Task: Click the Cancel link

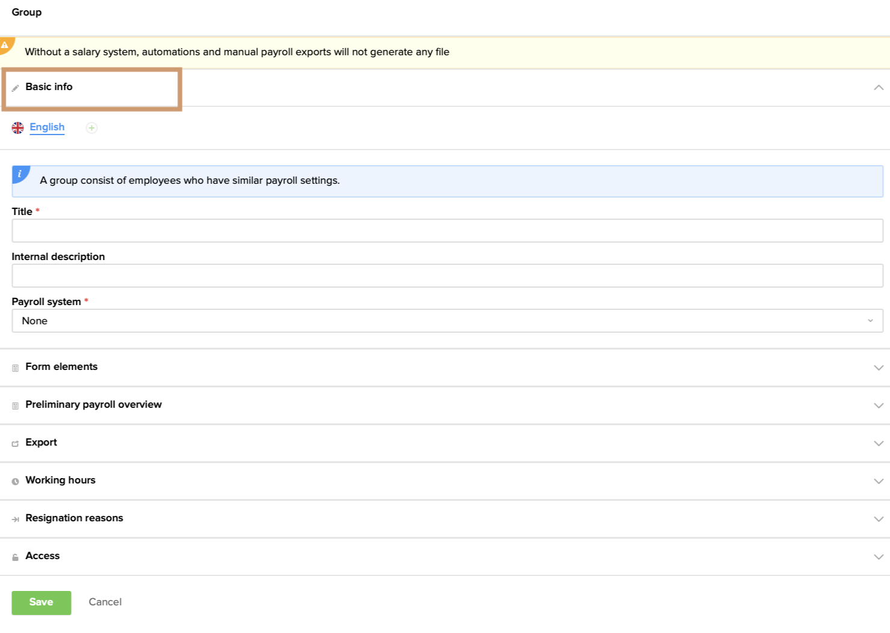Action: (x=105, y=602)
